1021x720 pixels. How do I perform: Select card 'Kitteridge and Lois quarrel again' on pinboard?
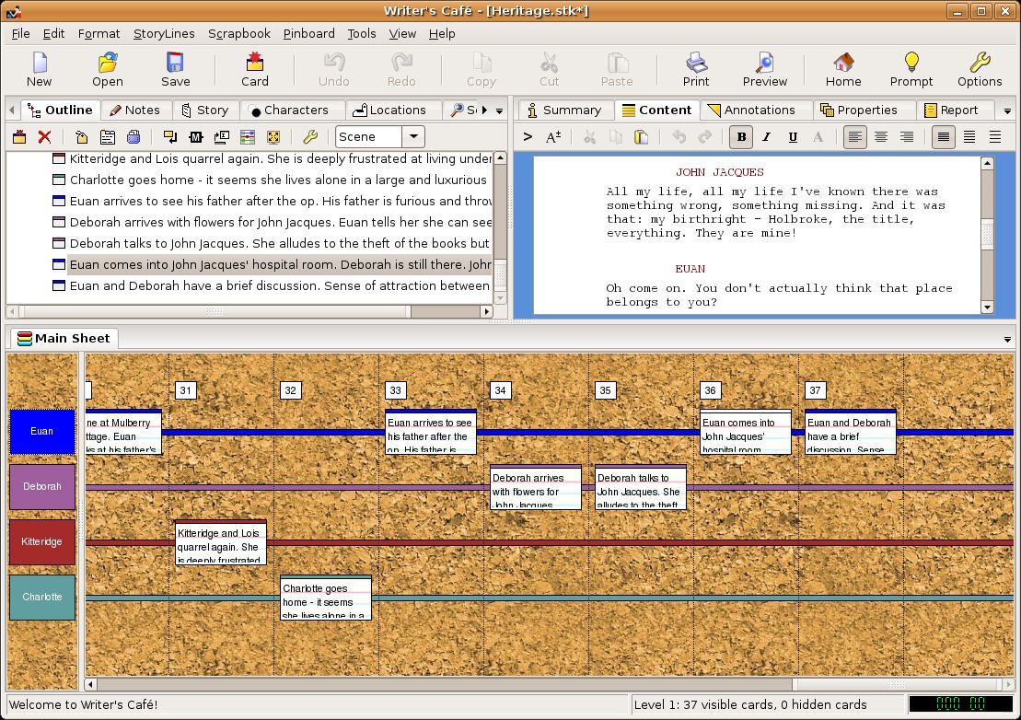pos(221,542)
